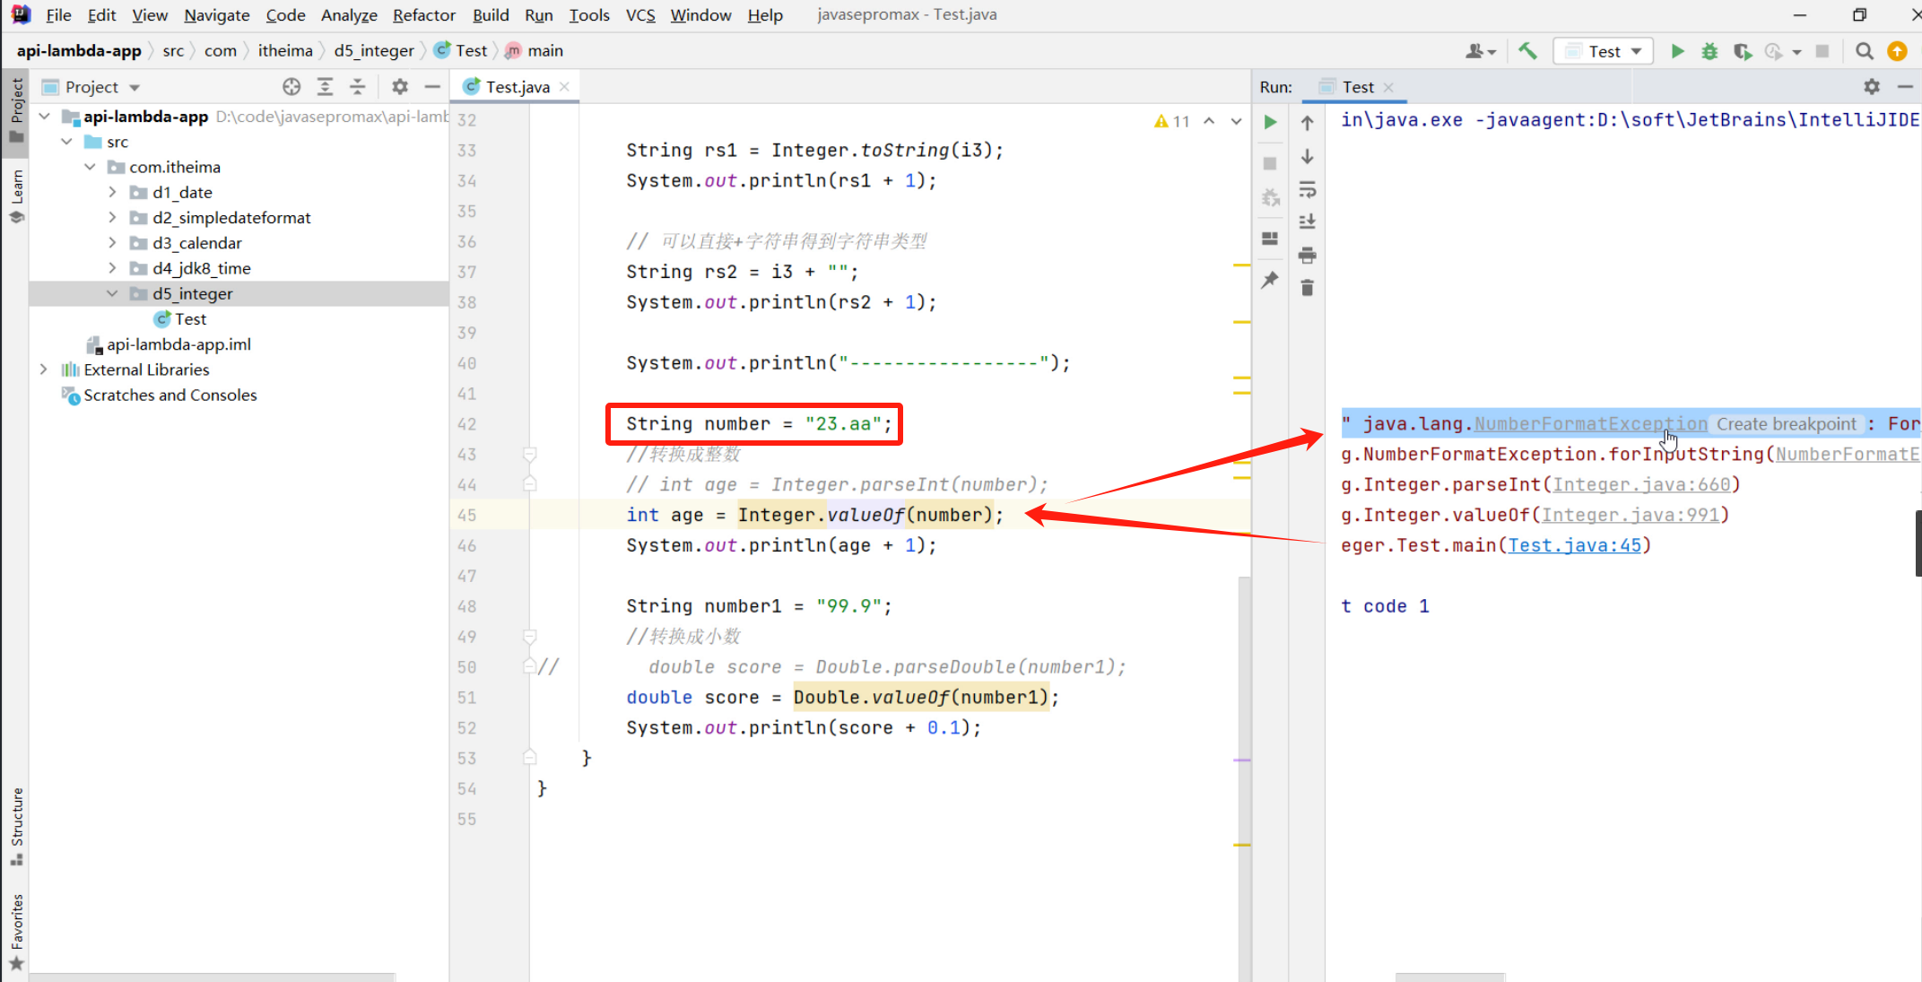Select the Test.java editor tab
Screen dimensions: 1922x982
517,87
